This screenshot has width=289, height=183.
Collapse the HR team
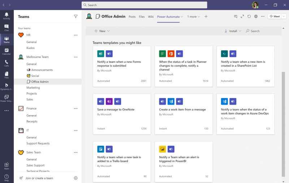click(29, 35)
